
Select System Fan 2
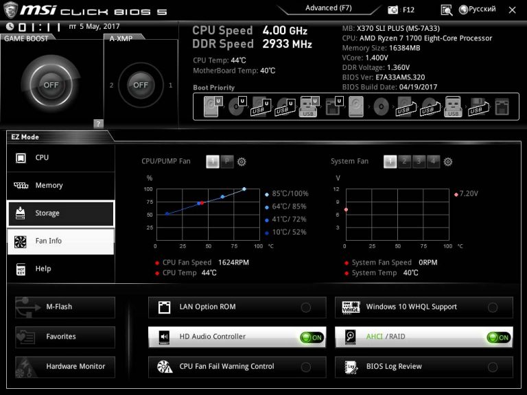click(404, 162)
